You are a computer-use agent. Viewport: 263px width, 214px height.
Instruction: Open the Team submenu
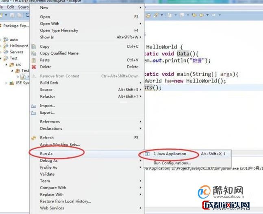87,181
